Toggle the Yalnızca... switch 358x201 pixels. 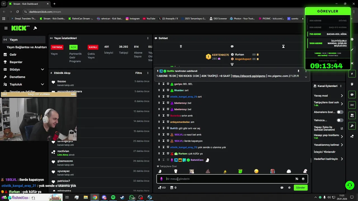340,120
